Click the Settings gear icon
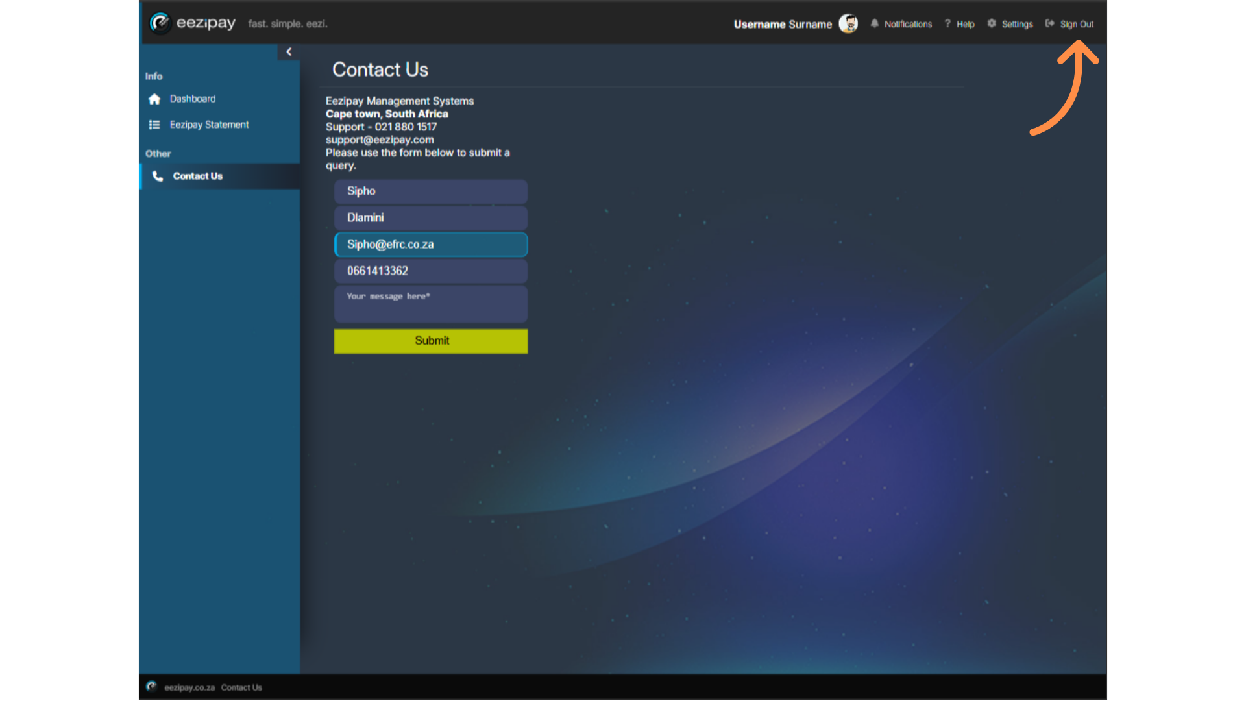Viewport: 1246px width, 701px height. point(992,23)
